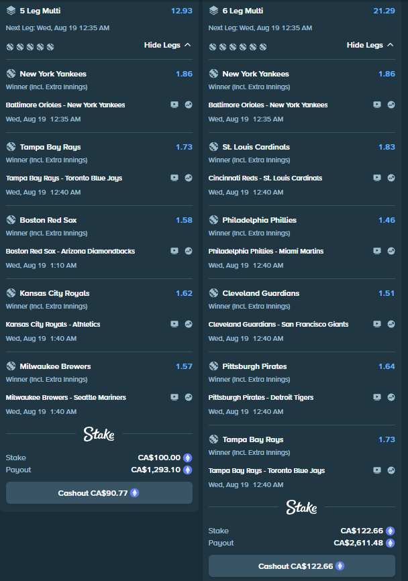Select Philadelphia Phillies selection title
Viewport: 408px width, 581px height.
point(260,220)
